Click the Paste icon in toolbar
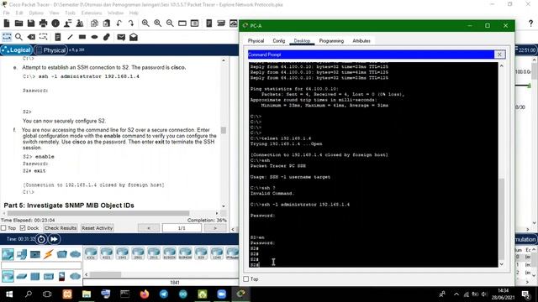This screenshot has width=538, height=302. point(107,23)
